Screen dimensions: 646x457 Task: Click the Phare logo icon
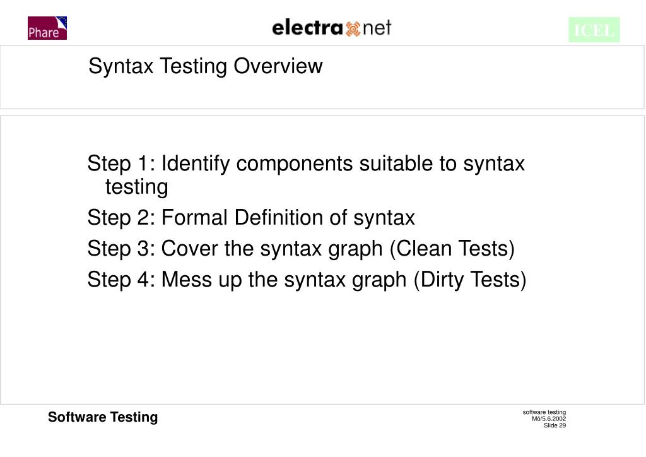coord(47,28)
